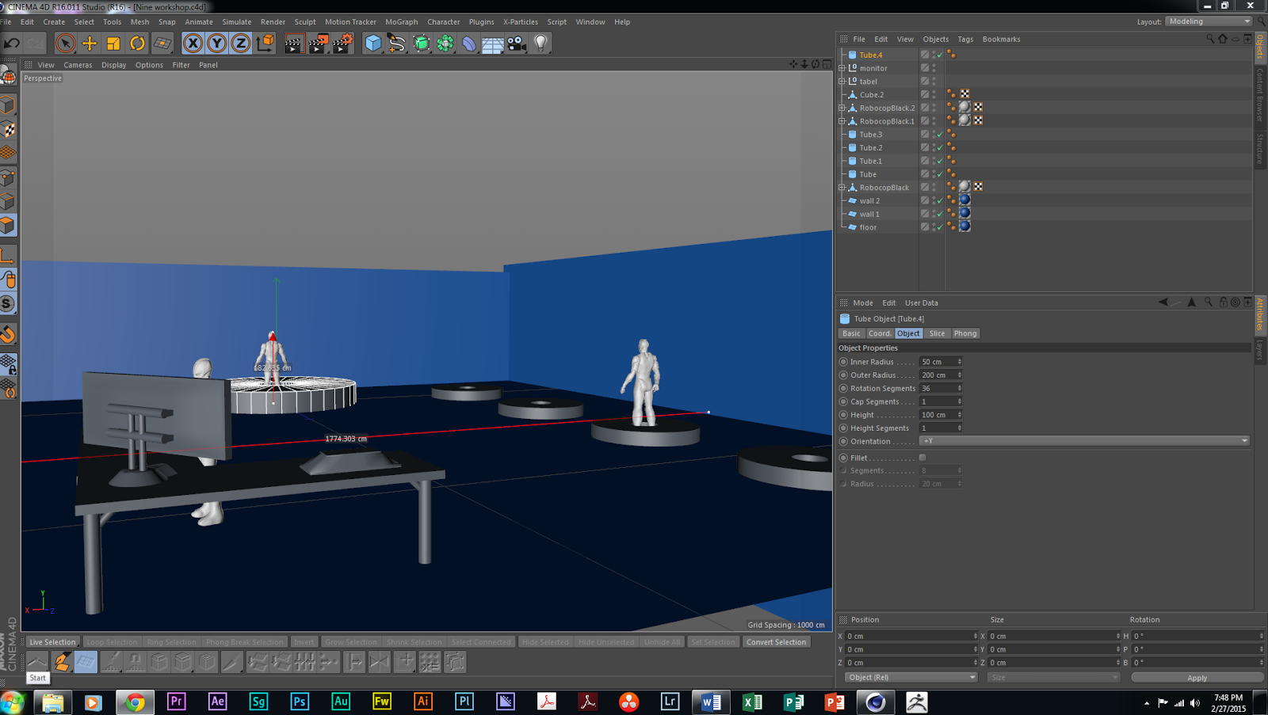
Task: Open the Layout Modeling dropdown
Action: pos(1208,21)
